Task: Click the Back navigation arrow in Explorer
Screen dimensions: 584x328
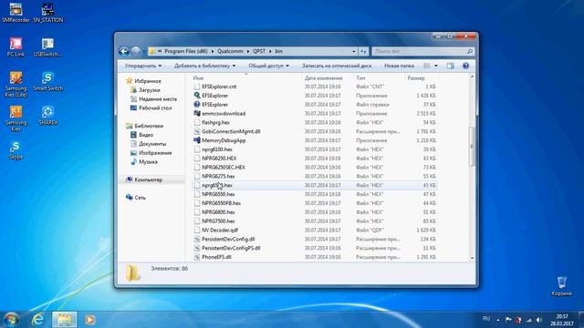Action: 124,51
